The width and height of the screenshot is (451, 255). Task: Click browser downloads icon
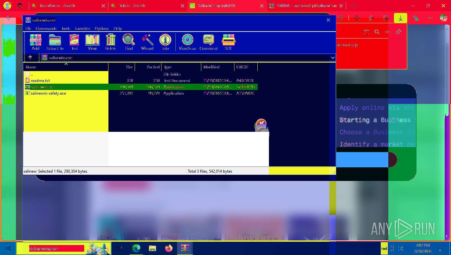point(401,18)
